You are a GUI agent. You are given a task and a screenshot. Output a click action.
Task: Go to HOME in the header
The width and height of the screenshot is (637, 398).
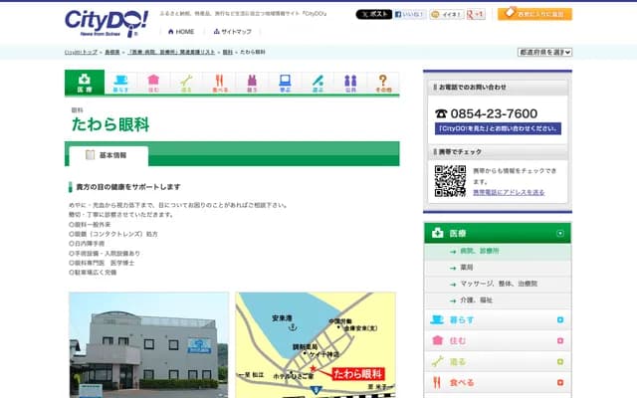181,32
